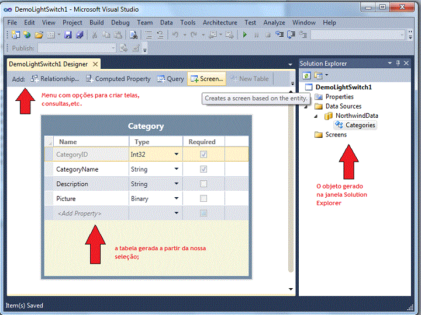Click the Step Out toolbar icon
Image resolution: width=421 pixels, height=315 pixels.
(x=303, y=35)
